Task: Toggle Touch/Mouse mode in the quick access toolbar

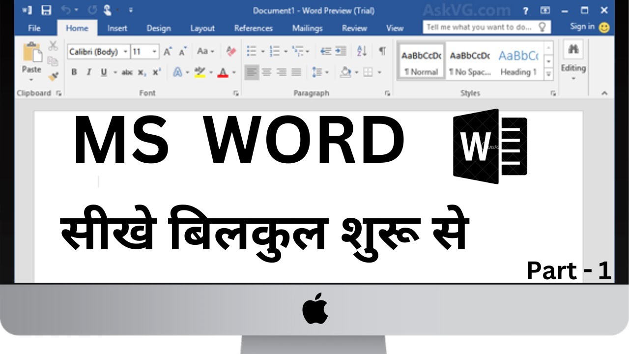Action: click(x=108, y=10)
